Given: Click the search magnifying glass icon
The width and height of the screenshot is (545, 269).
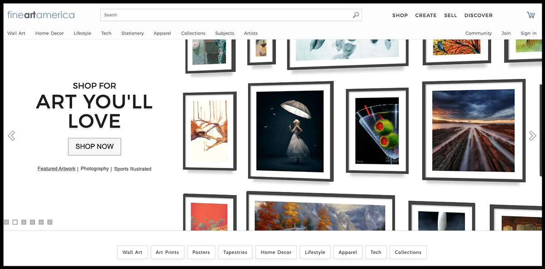Looking at the screenshot, I should click(x=356, y=15).
